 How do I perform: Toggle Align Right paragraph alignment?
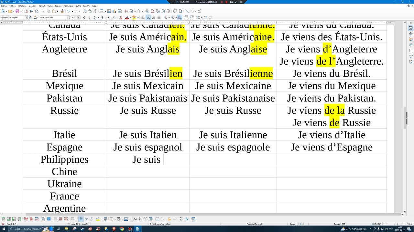(x=153, y=17)
